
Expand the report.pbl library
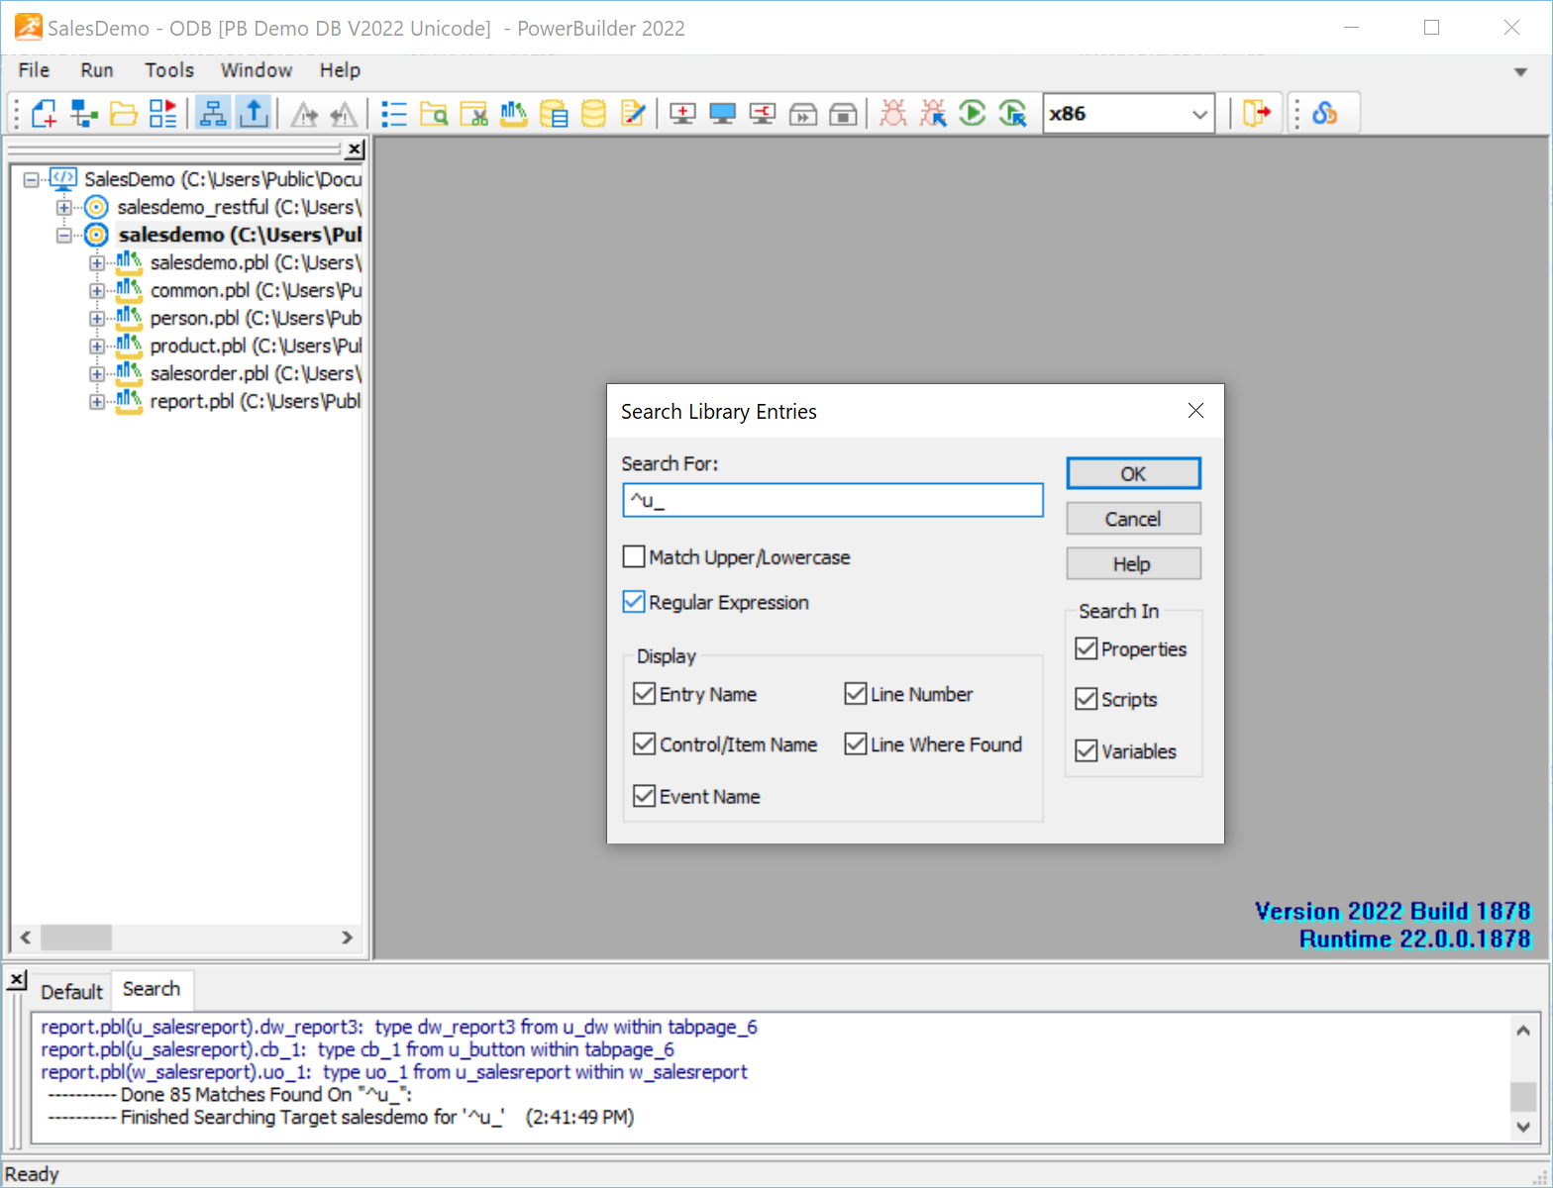click(x=97, y=402)
